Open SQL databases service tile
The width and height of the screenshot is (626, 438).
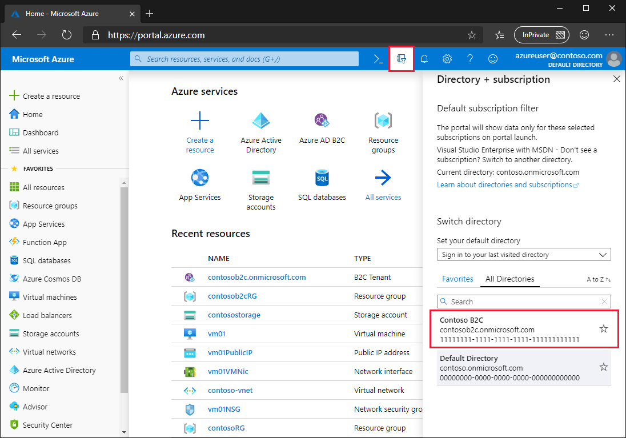322,185
